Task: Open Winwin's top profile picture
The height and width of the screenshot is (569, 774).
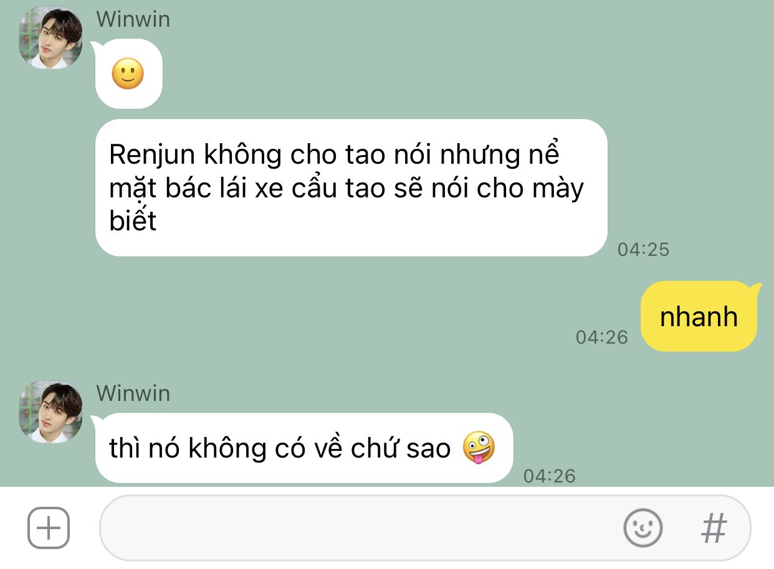Action: pos(50,38)
